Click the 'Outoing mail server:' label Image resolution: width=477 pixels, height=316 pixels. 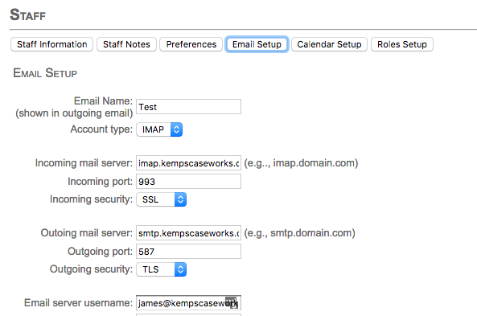87,233
